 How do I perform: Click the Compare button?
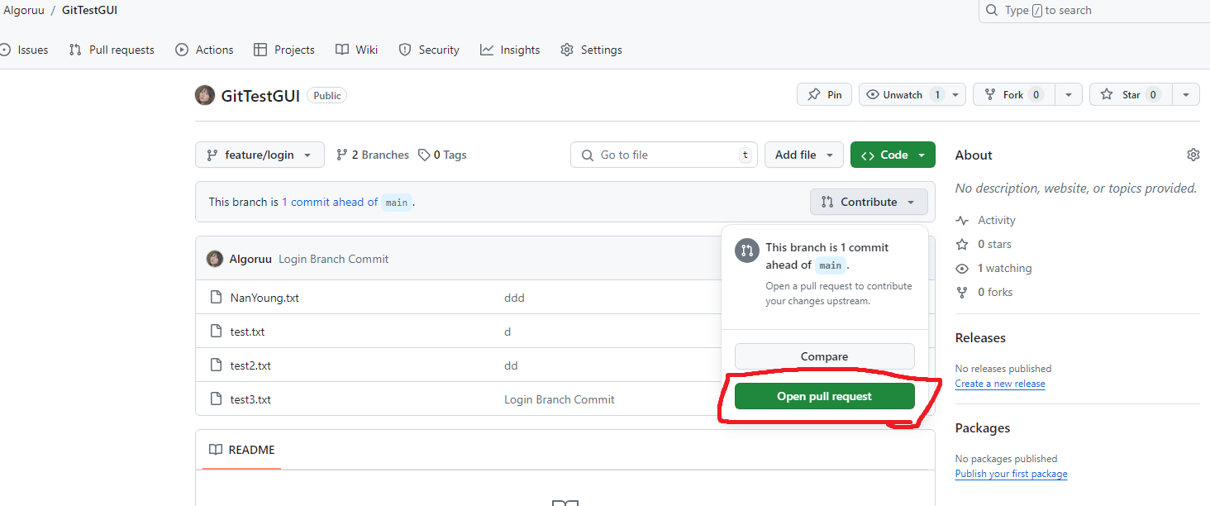coord(824,356)
